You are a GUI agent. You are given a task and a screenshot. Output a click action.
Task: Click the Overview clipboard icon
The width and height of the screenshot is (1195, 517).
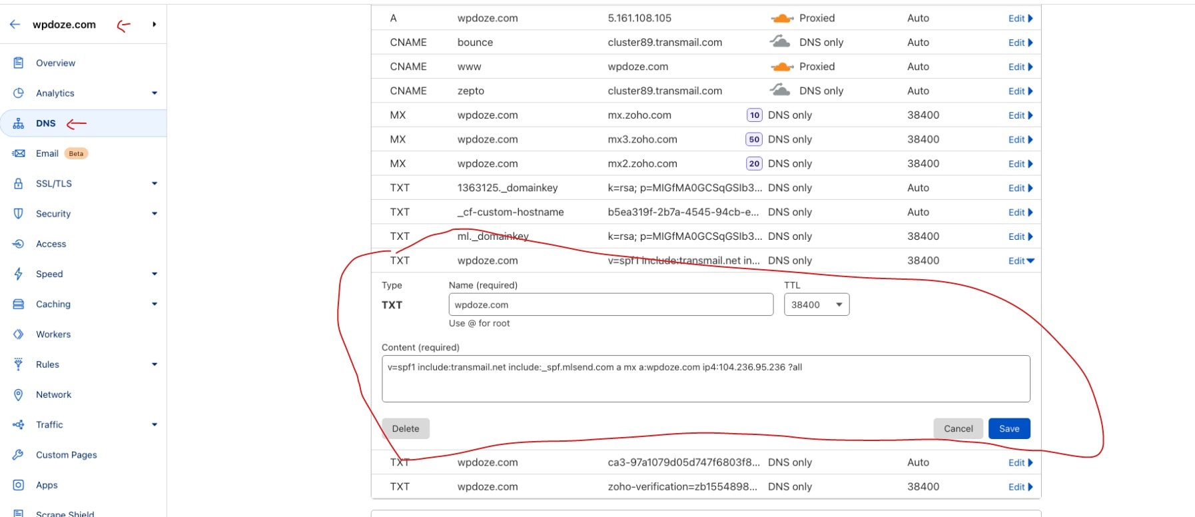coord(19,63)
